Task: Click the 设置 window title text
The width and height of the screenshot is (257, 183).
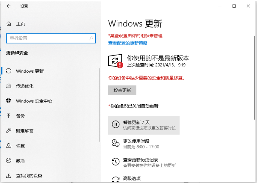Action: tap(24, 6)
